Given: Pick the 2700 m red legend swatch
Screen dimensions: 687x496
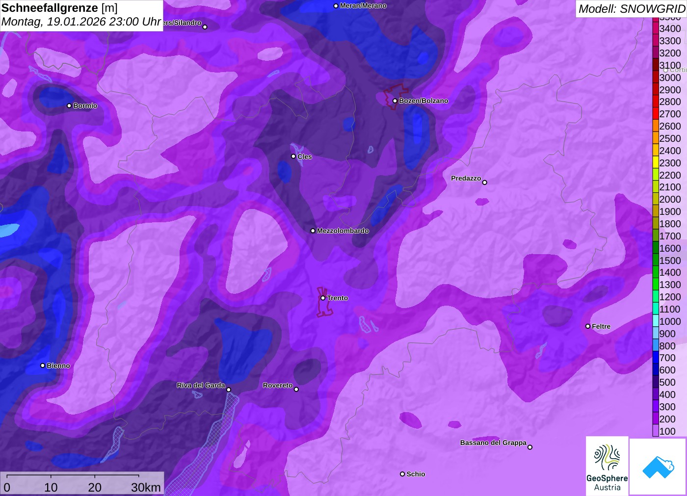Looking at the screenshot, I should pos(656,114).
